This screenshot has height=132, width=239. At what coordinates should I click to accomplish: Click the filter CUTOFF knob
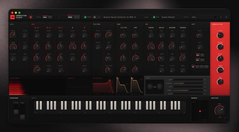109,35
